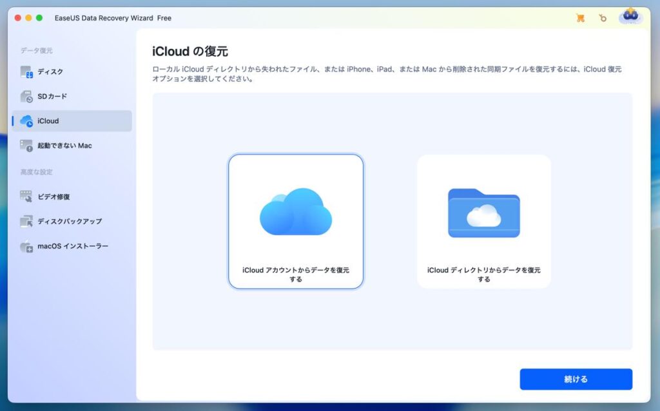The image size is (660, 411).
Task: Click the ディスクバックアップ icon
Action: 26,222
